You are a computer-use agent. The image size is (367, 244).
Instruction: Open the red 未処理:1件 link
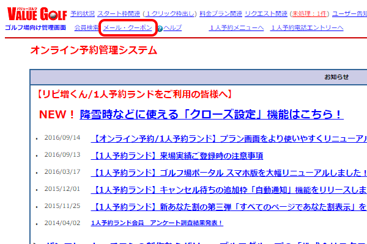[309, 14]
